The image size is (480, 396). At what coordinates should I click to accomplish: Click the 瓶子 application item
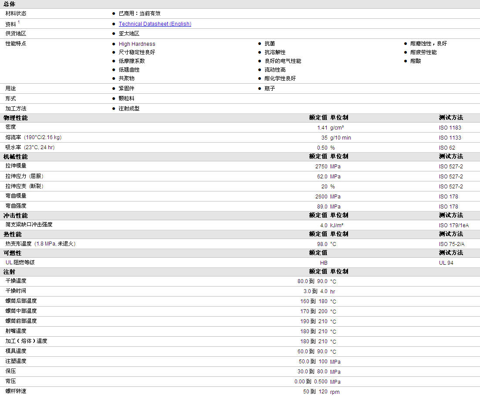[270, 88]
